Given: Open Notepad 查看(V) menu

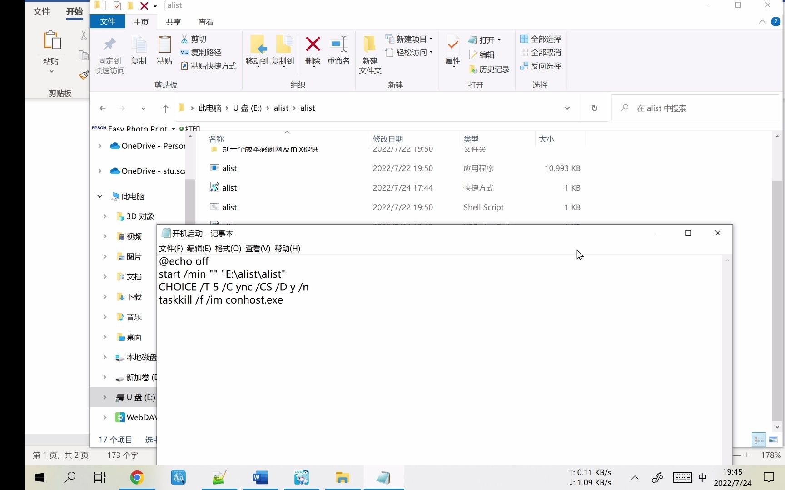Looking at the screenshot, I should (x=258, y=249).
